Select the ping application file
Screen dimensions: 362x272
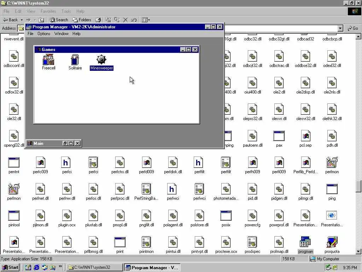pyautogui.click(x=332, y=189)
